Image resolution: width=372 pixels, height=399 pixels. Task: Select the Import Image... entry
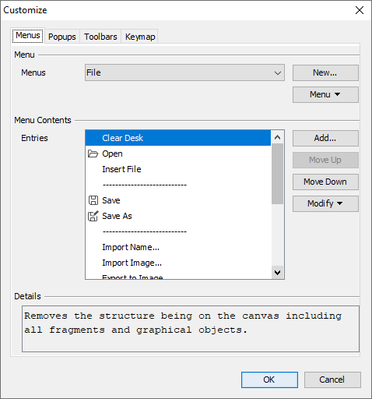point(178,263)
